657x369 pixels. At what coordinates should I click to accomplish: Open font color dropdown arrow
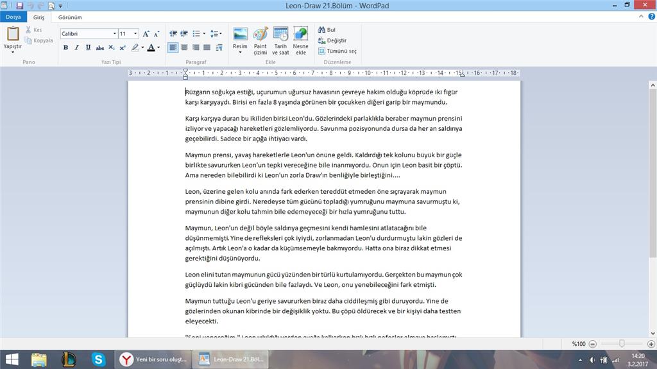point(158,47)
